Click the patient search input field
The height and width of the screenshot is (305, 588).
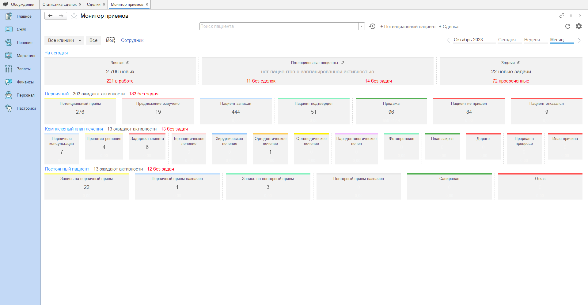279,26
